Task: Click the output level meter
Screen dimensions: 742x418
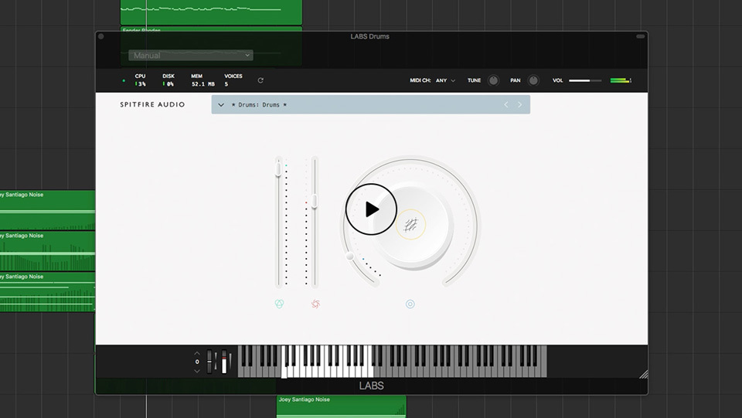Action: 621,80
